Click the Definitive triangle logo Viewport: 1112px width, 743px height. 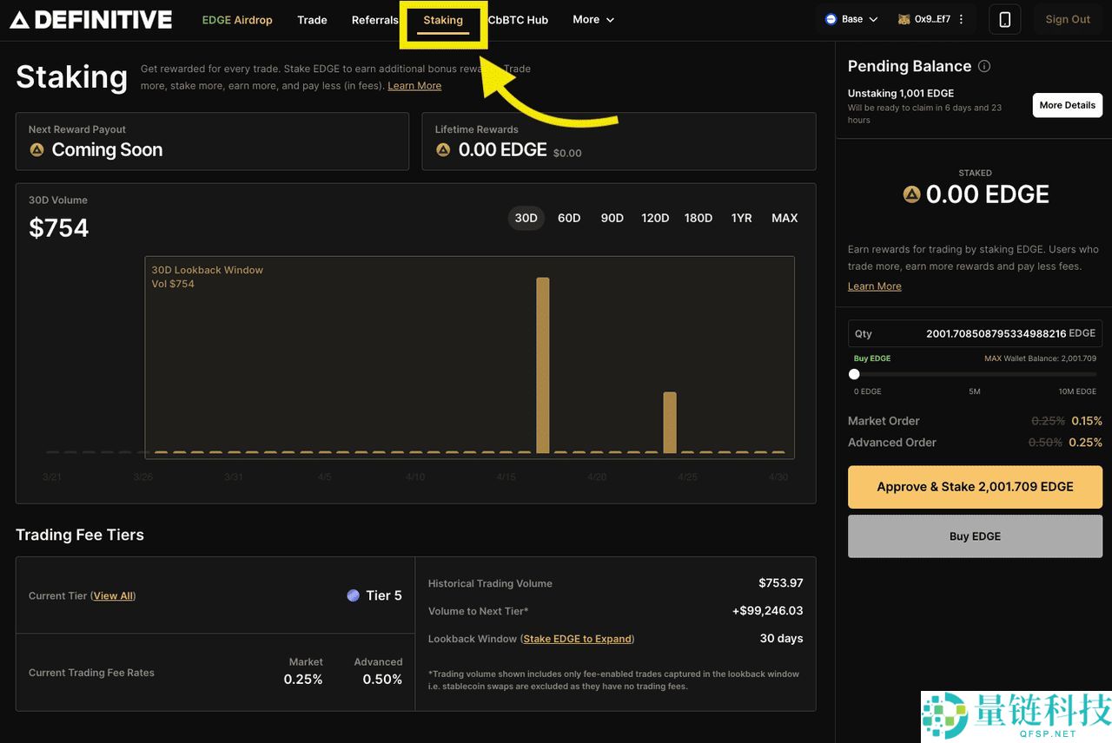coord(19,19)
